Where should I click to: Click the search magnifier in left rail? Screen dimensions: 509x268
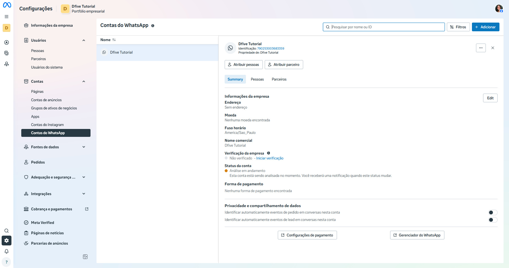7,231
